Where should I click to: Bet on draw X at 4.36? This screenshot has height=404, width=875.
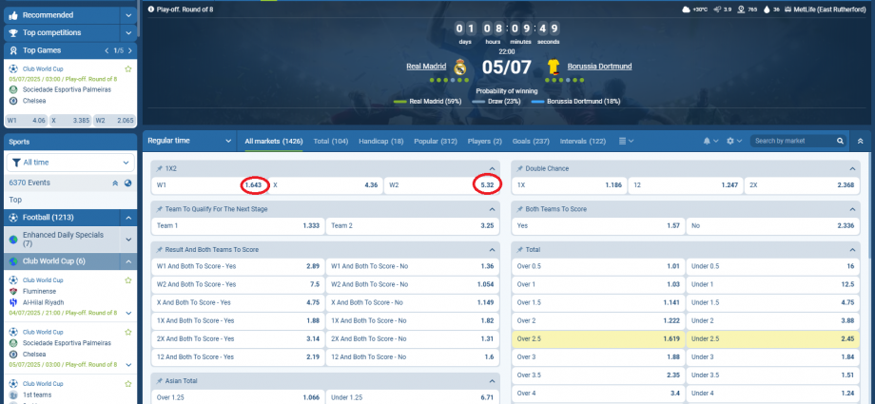click(326, 185)
